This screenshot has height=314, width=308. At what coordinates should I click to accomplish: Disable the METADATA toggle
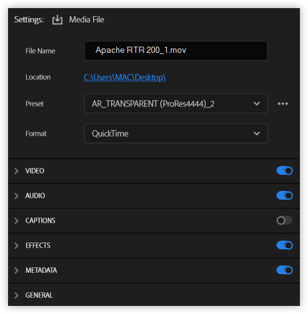pos(284,270)
